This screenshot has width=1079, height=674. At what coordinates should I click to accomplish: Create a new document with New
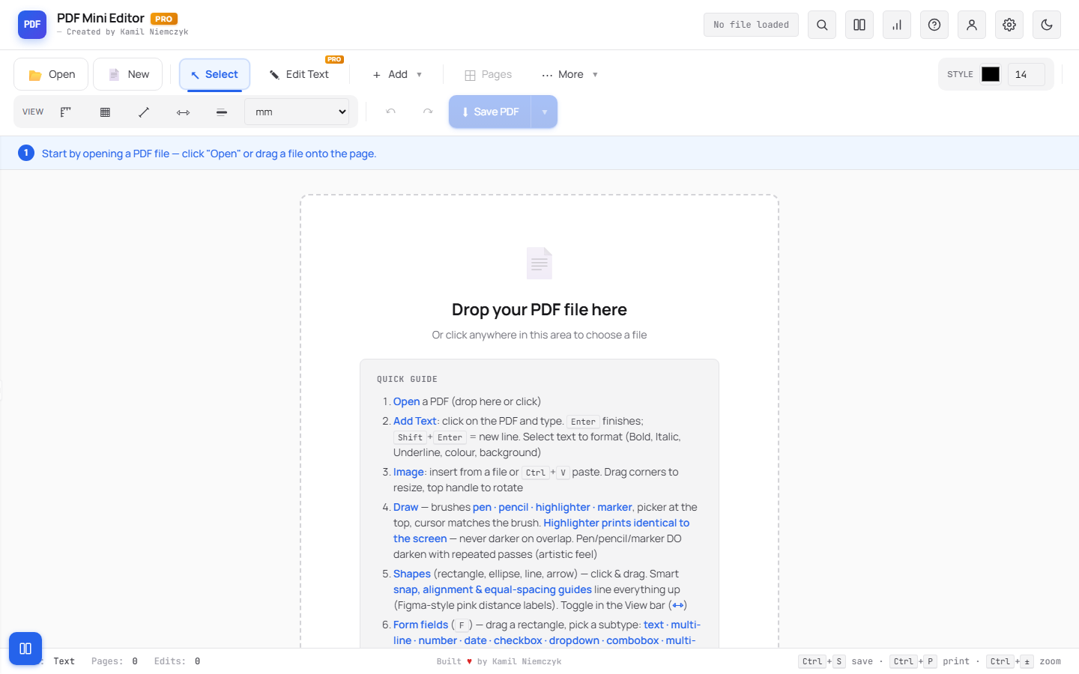[x=128, y=74]
